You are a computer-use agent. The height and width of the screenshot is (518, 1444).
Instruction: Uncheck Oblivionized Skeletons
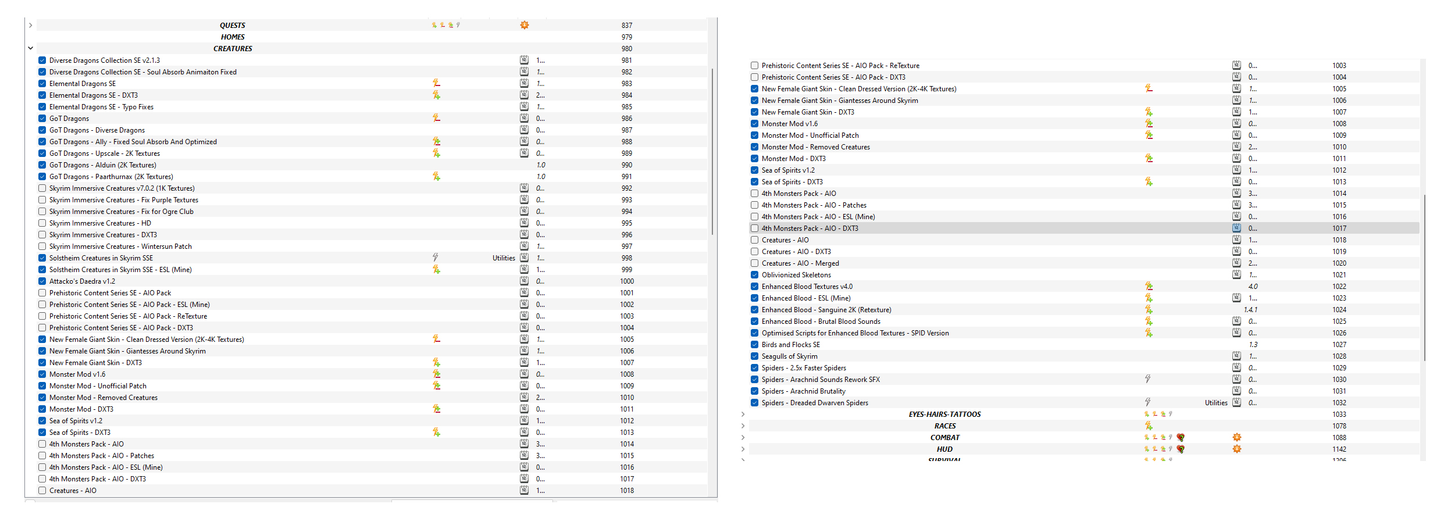(x=754, y=274)
